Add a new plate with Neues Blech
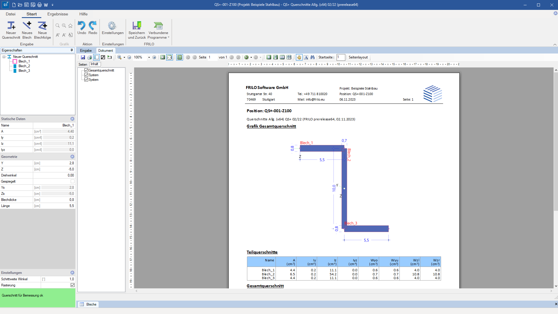Screen dimensions: 558x314 point(27,30)
